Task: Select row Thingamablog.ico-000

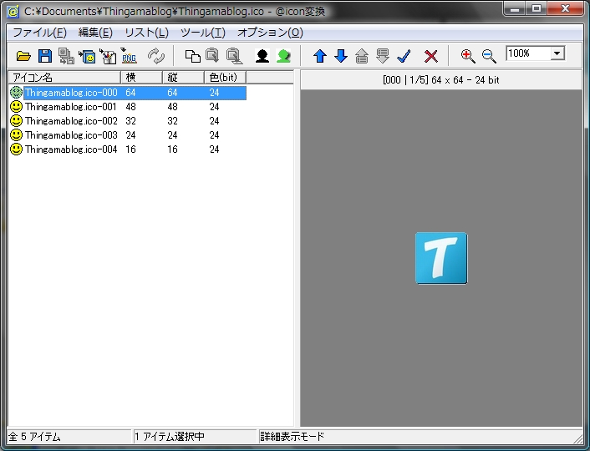Action: point(128,93)
